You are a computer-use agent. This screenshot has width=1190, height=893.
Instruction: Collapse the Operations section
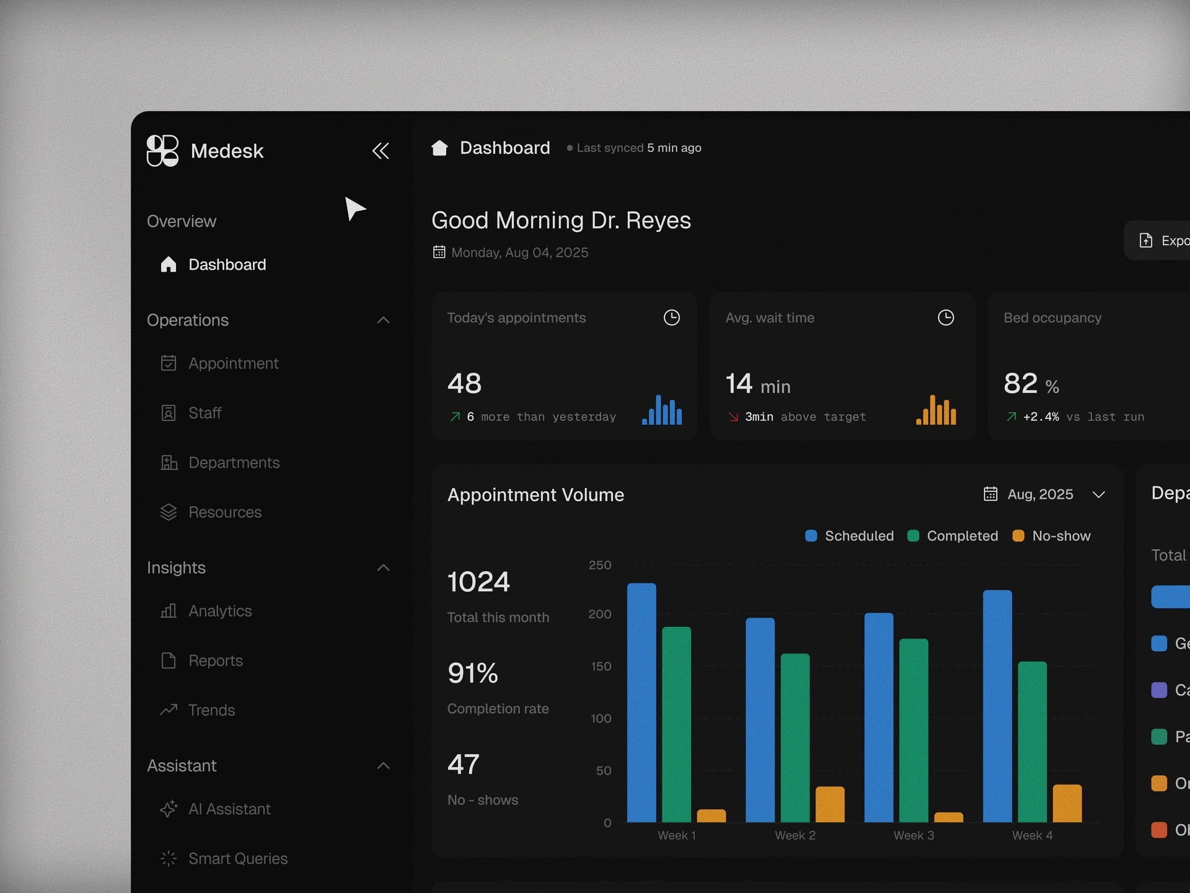(x=384, y=320)
